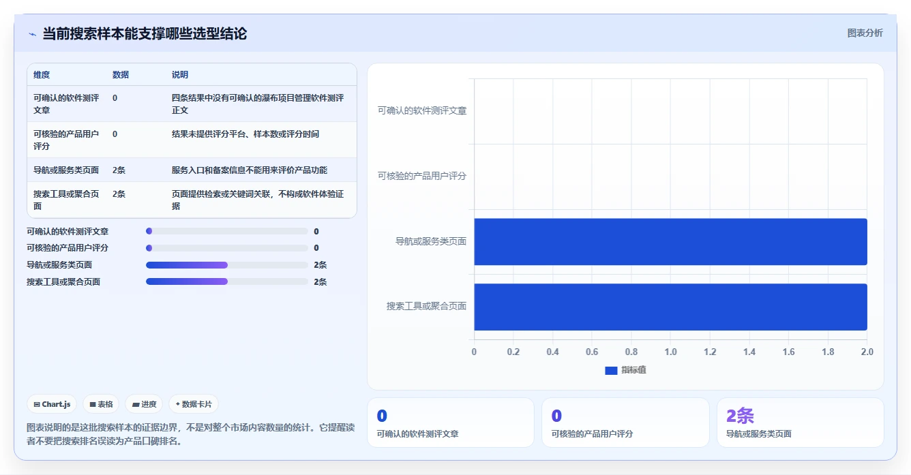Toggle the 指标值 legend color box

(611, 370)
